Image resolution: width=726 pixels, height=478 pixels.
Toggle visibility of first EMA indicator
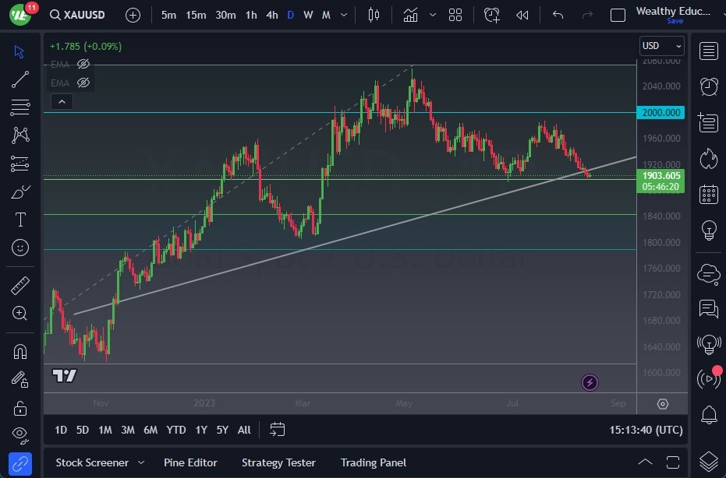[x=83, y=64]
